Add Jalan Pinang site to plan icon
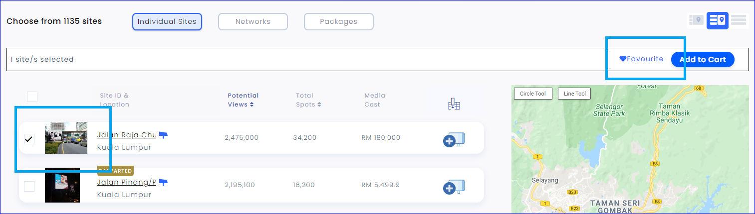755x214 pixels. 454,187
